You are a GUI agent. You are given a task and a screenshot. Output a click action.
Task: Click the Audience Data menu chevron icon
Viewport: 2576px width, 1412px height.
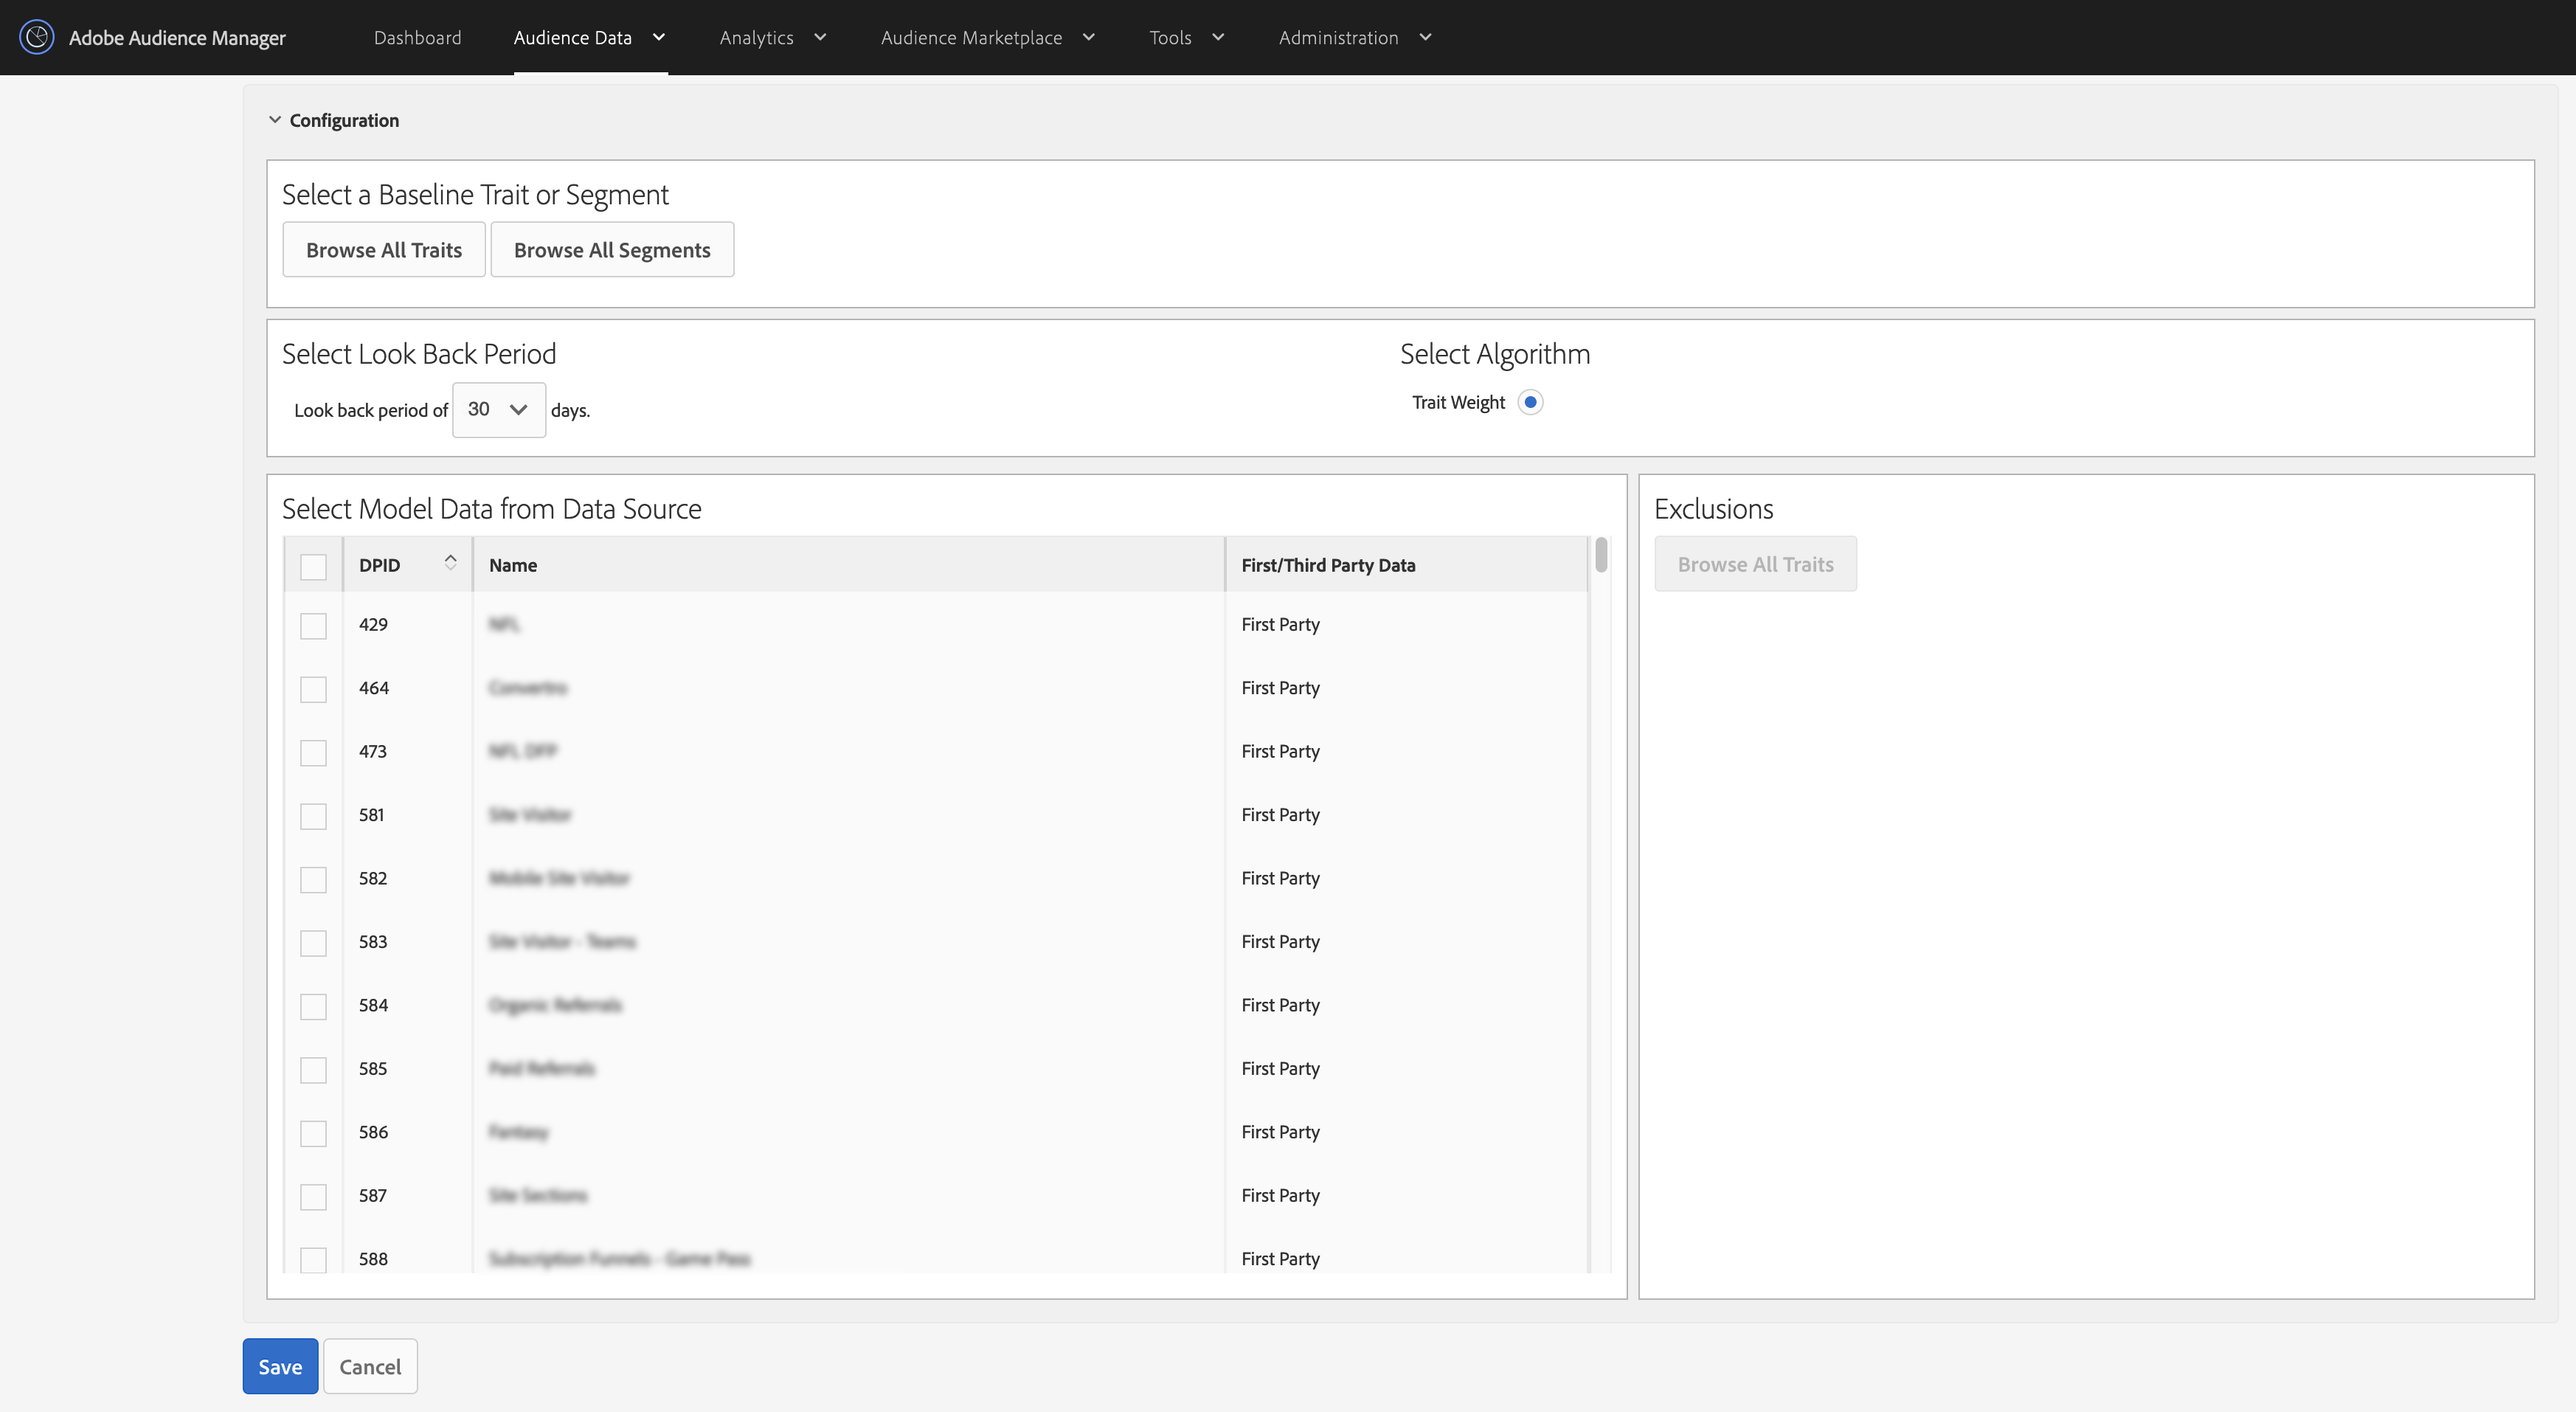point(659,37)
